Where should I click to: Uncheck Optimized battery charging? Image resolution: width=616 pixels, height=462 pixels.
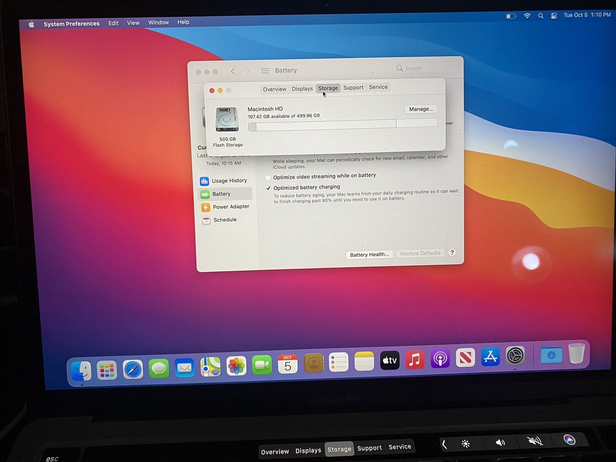pos(268,188)
